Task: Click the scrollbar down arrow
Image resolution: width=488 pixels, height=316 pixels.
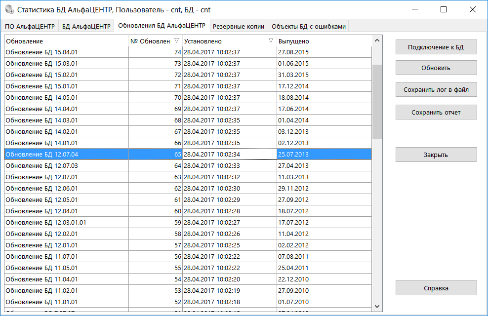Action: click(x=377, y=306)
